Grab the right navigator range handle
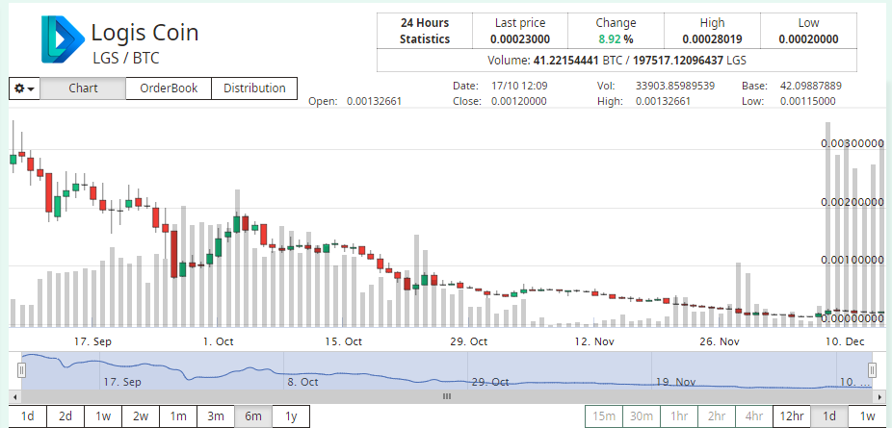Viewport: 892px width, 428px height. click(x=872, y=370)
